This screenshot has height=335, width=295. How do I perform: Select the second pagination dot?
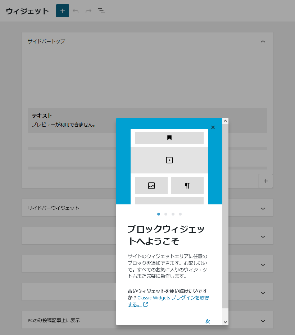[166, 214]
